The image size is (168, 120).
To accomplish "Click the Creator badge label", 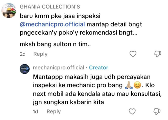I will (98, 68).
